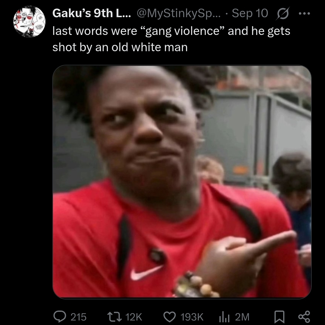
Task: Open the post text about "gang violence"
Action: (171, 39)
